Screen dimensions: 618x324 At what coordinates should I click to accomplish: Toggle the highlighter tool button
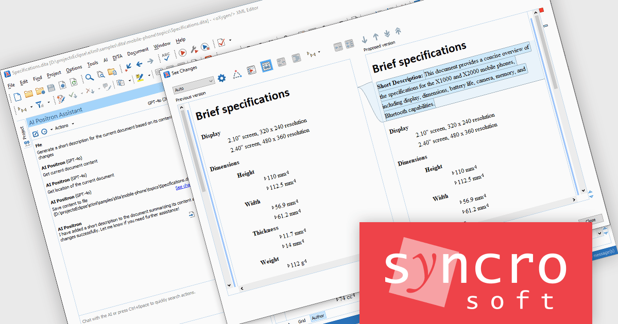point(139,78)
